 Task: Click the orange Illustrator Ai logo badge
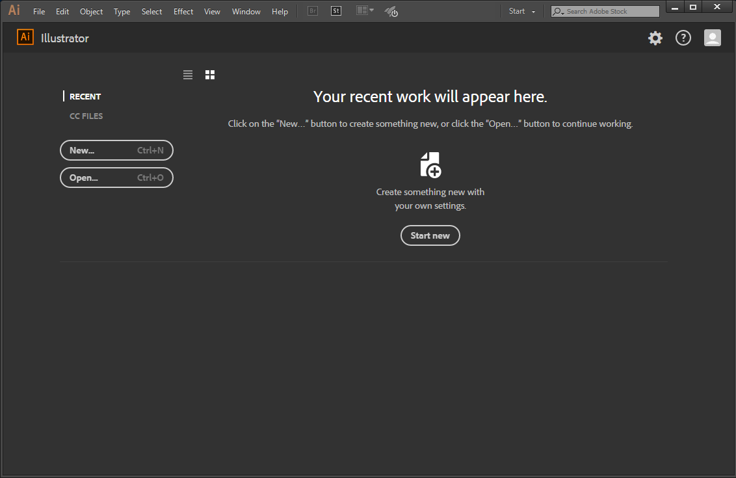(25, 37)
